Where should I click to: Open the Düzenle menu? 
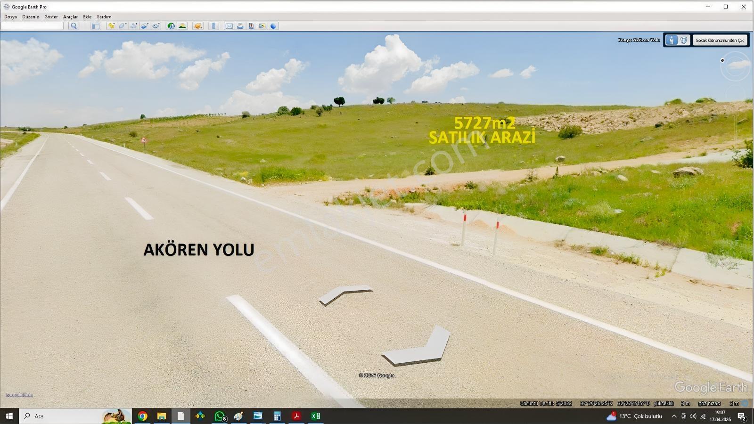click(31, 16)
